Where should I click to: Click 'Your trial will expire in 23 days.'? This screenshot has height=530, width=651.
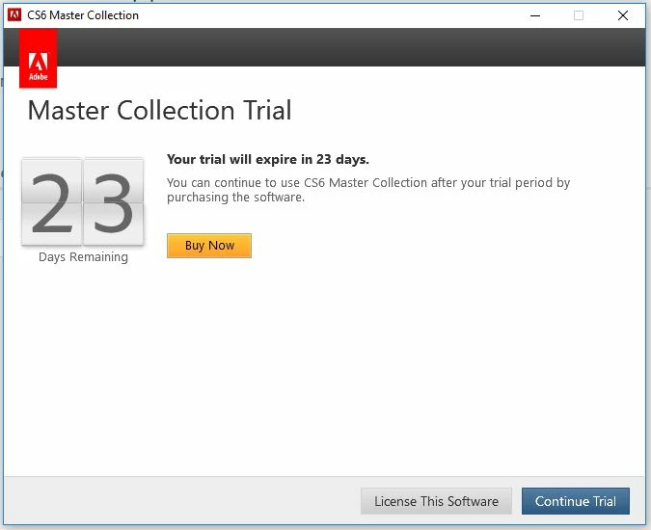(x=268, y=159)
